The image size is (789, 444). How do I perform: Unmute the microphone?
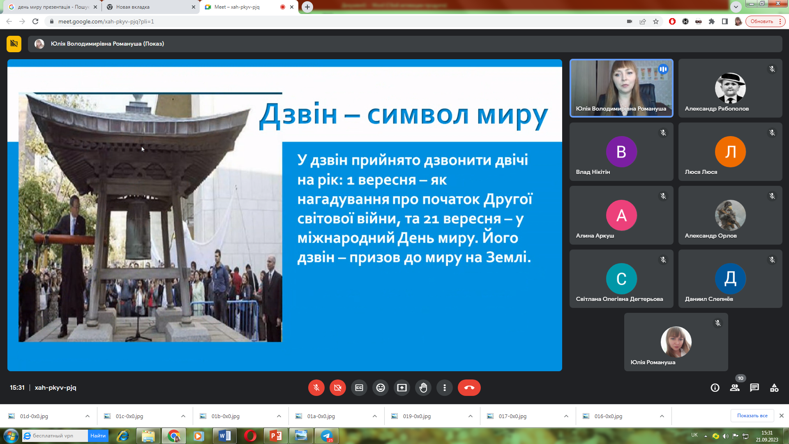(316, 388)
